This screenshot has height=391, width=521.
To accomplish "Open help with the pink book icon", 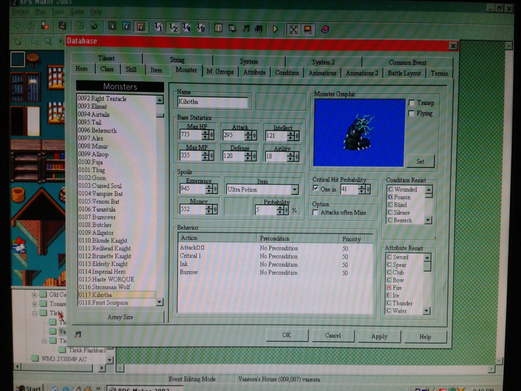I will (x=325, y=30).
